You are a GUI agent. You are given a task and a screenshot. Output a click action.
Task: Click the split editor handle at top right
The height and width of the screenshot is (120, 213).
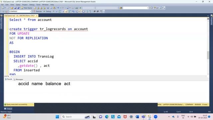point(208,19)
